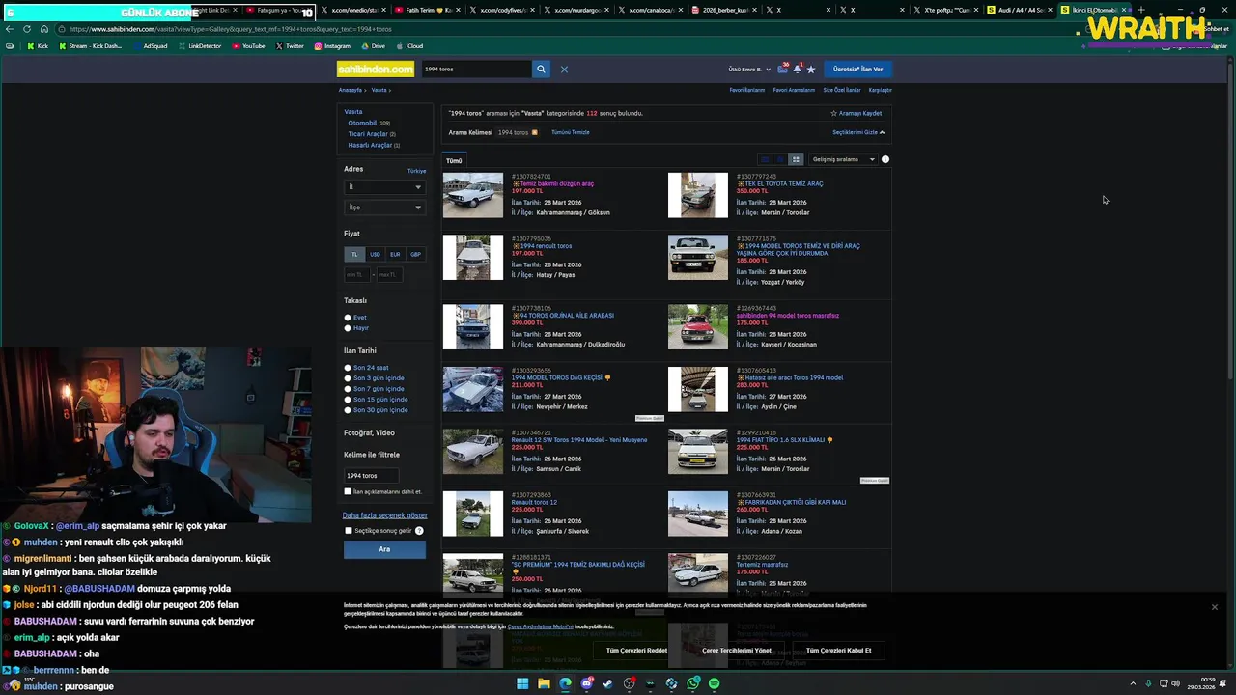This screenshot has width=1236, height=695.
Task: Select Son 15 gün içinde option
Action: tap(348, 400)
